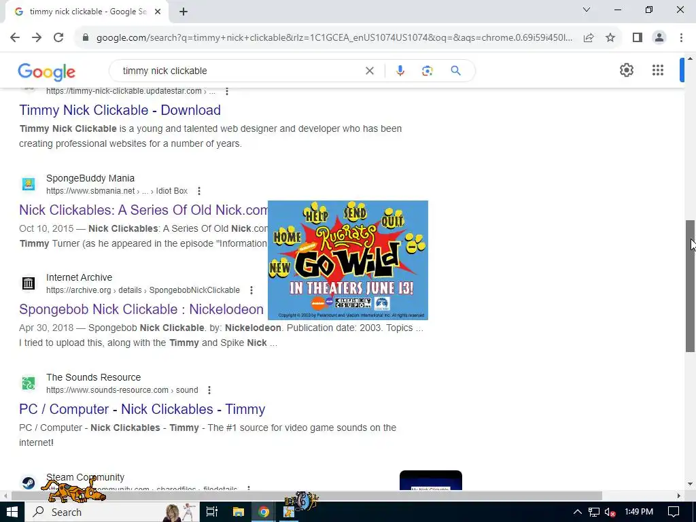Open more options for Sounds Resource result
The width and height of the screenshot is (696, 522).
point(209,390)
